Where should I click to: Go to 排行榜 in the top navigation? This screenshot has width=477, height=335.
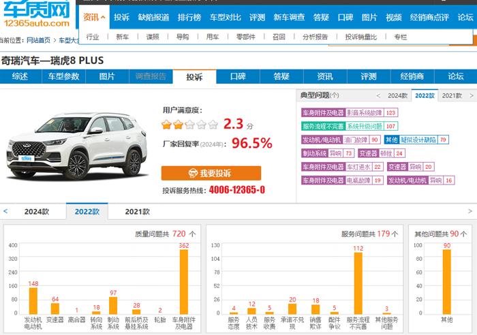(x=189, y=17)
